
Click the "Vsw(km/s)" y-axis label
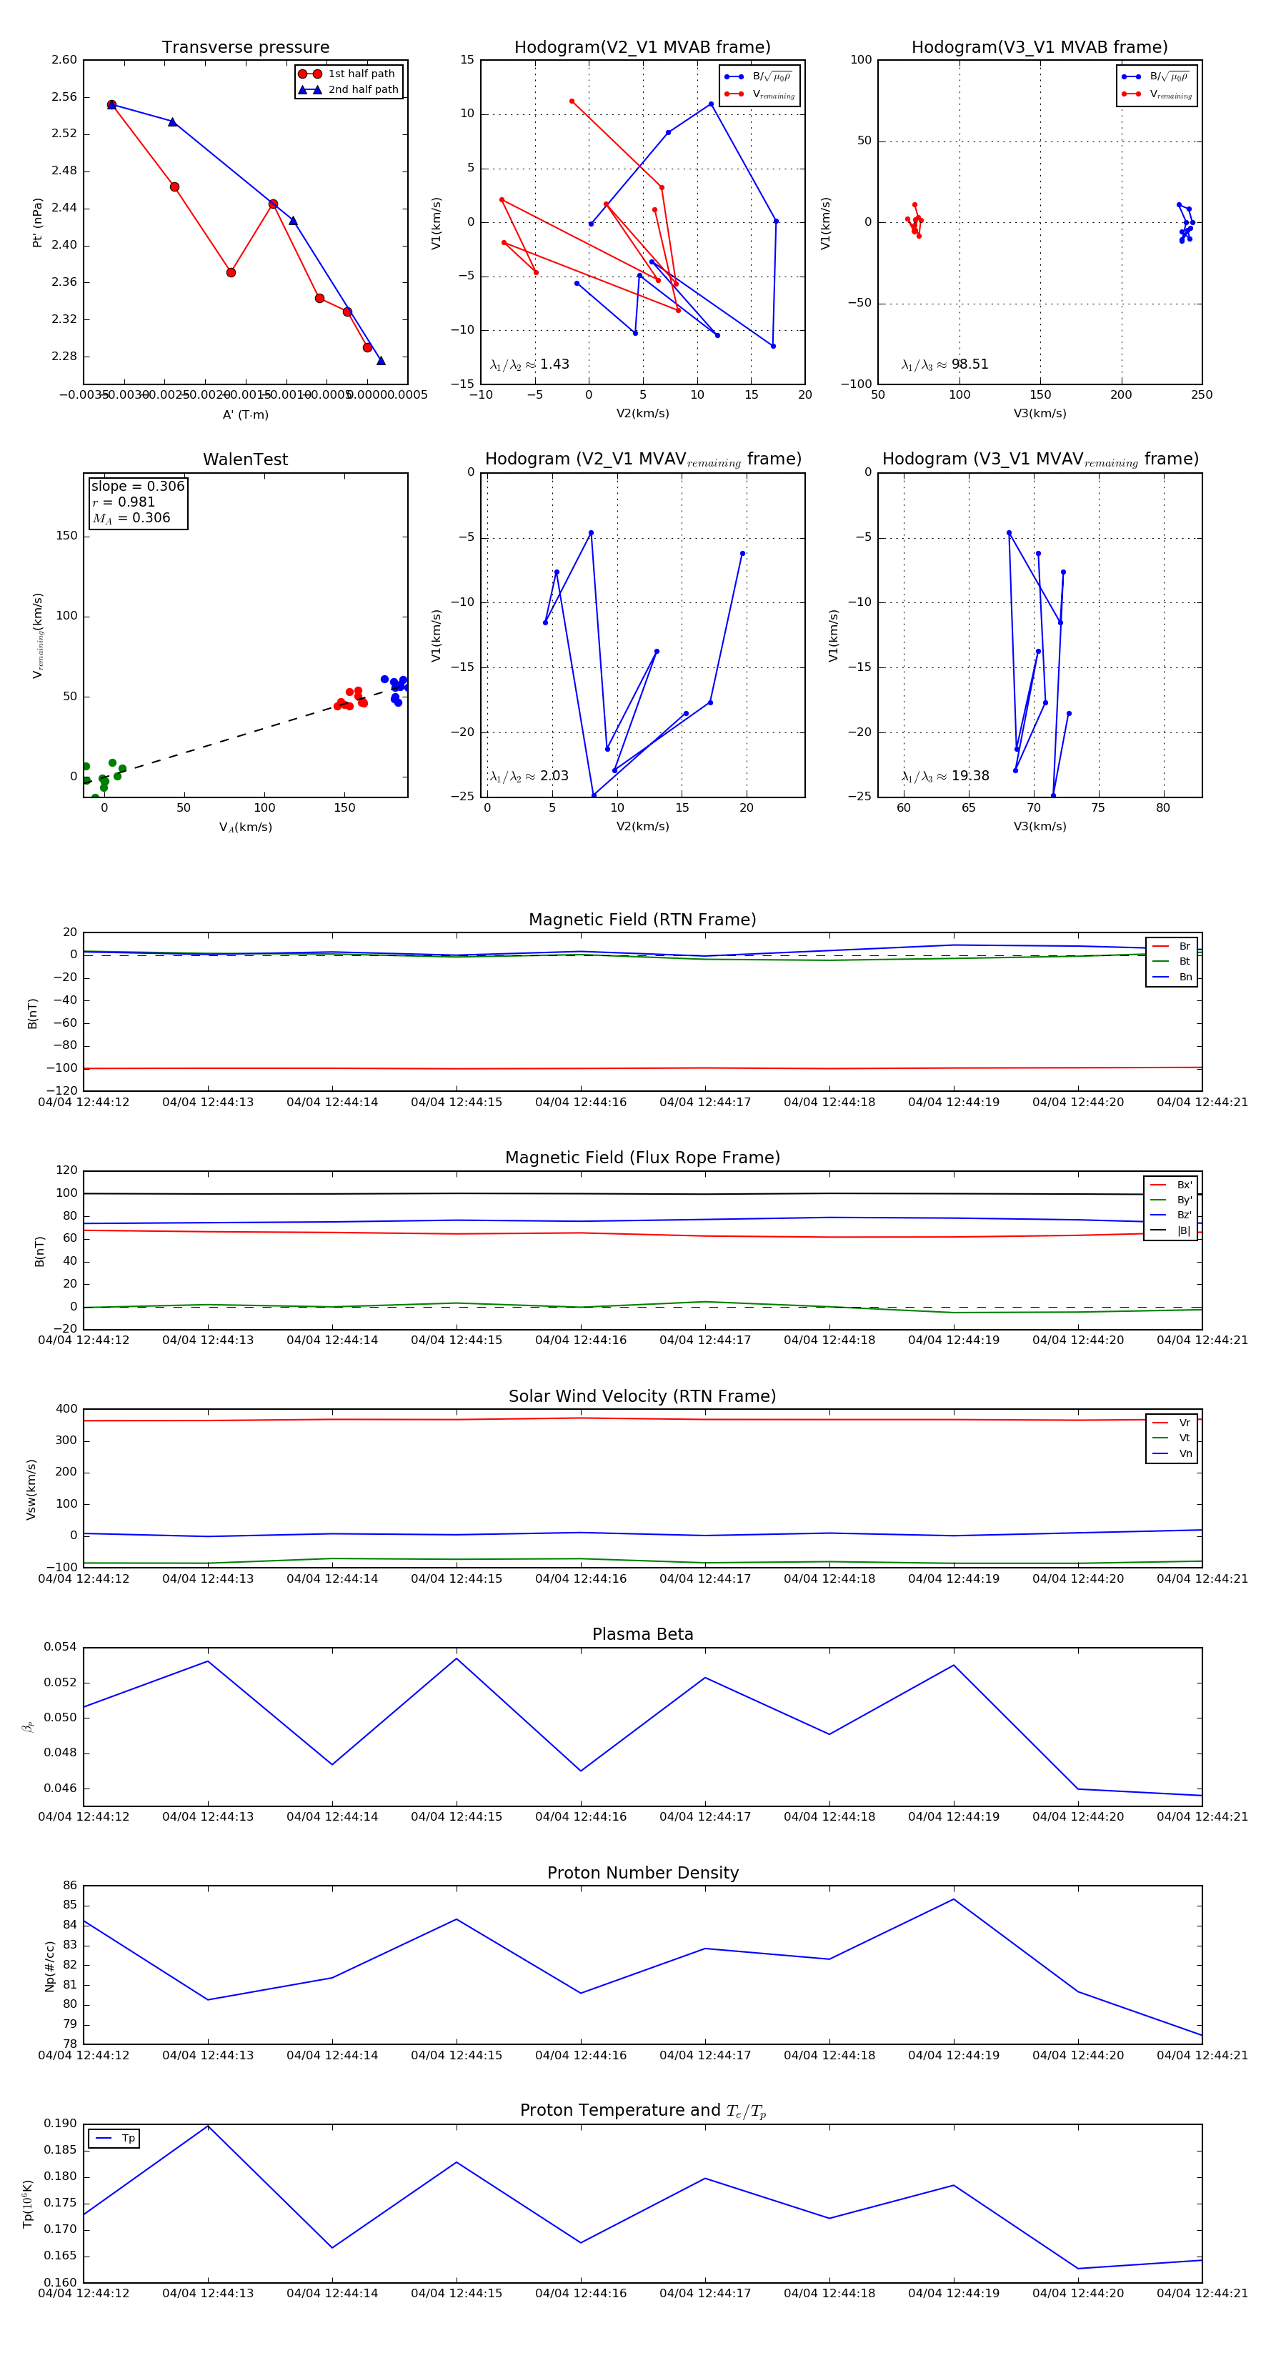pos(31,1489)
